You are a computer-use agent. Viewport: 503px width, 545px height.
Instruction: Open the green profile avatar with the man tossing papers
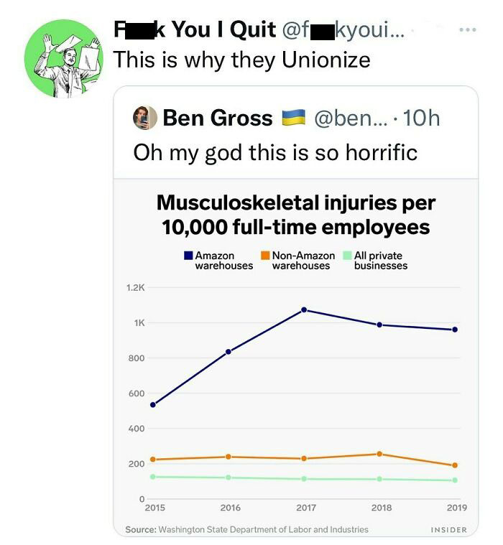click(x=64, y=59)
